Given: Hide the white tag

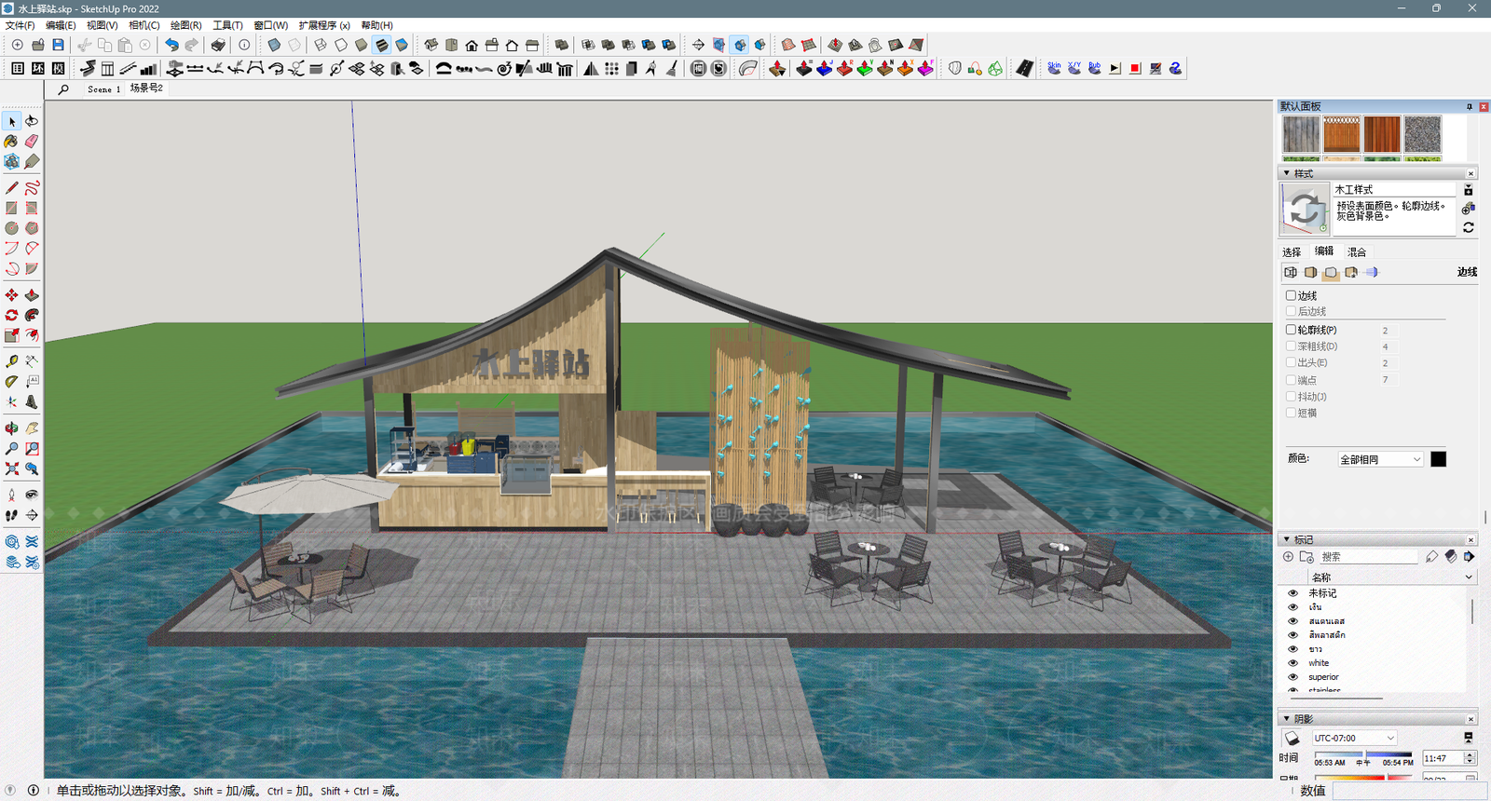Looking at the screenshot, I should coord(1293,663).
